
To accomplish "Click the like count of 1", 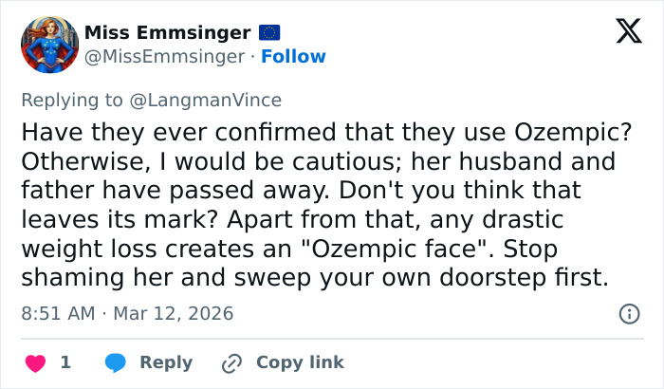I will (65, 362).
